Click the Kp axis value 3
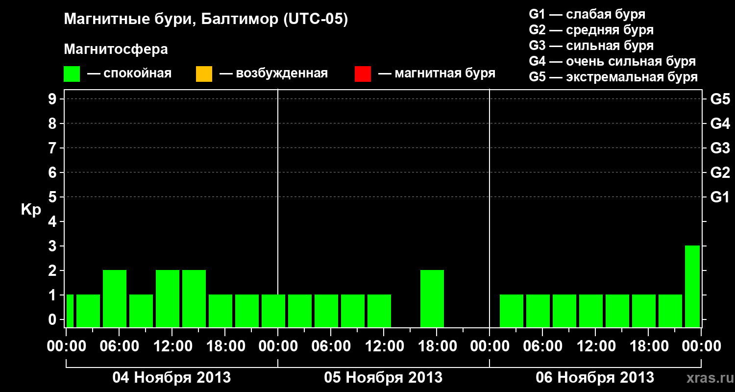 coord(53,246)
